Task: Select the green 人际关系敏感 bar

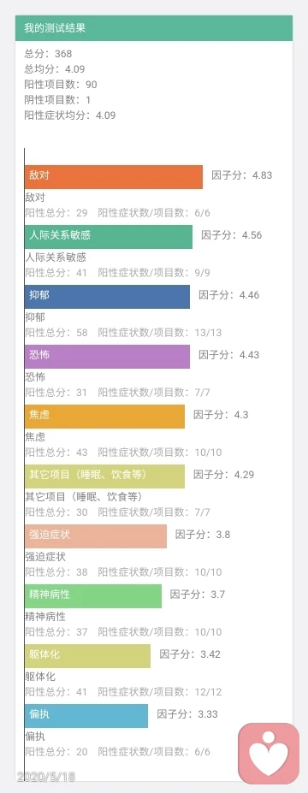Action: (x=109, y=237)
